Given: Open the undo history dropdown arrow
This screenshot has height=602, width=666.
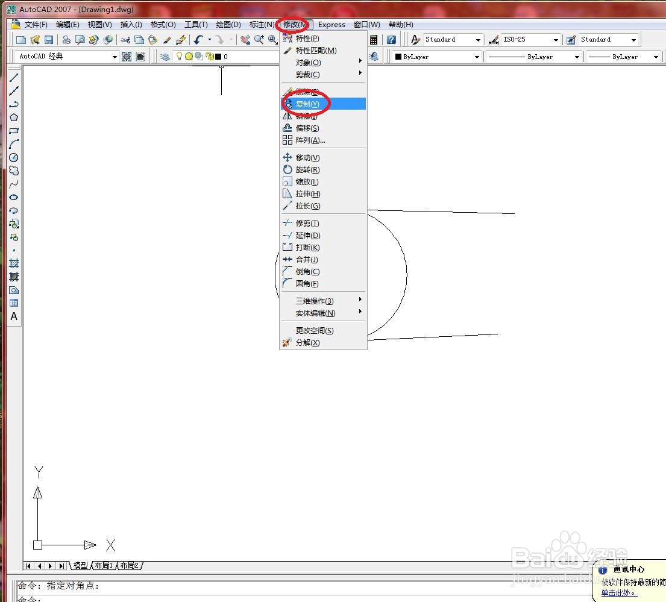Looking at the screenshot, I should coord(210,40).
